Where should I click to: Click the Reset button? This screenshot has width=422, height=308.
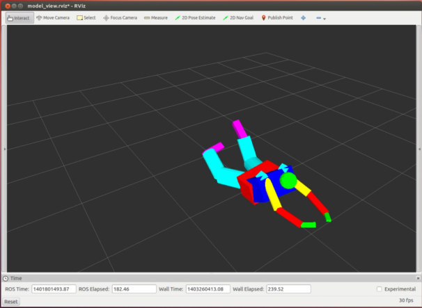tap(11, 302)
